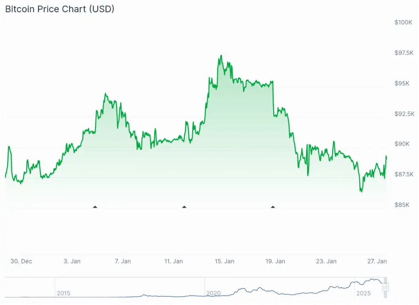Click the "15. Jan" x-axis label

point(224,261)
